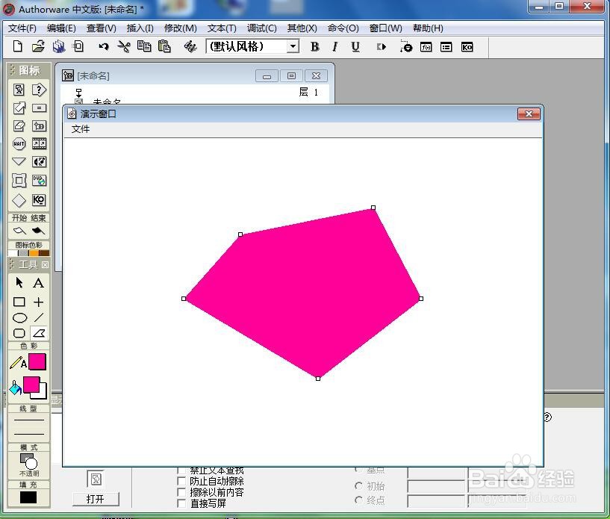610x519 pixels.
Task: Select the Navigate triangle icon in palette
Action: tap(19, 161)
